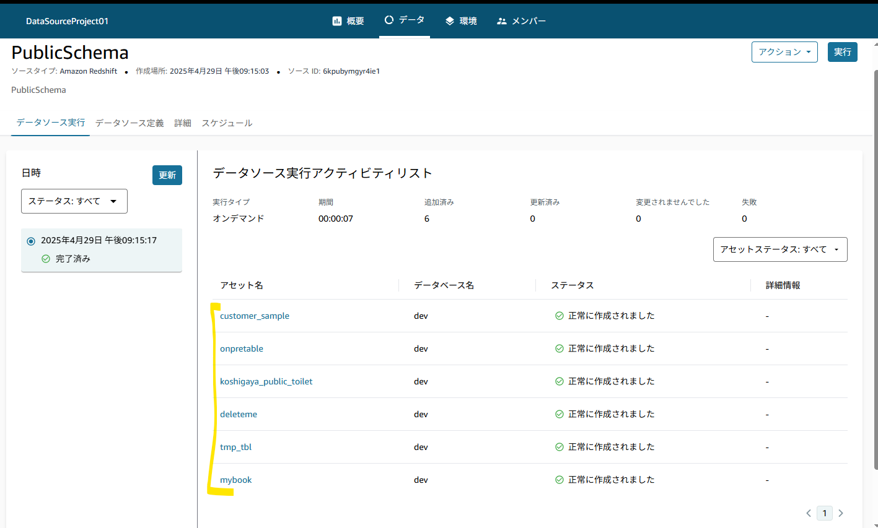
Task: Click the アセット名 column header
Action: coord(242,285)
